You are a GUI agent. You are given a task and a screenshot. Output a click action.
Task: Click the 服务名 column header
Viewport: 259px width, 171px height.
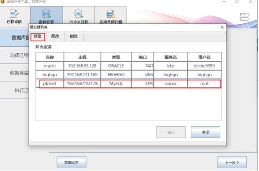coord(171,57)
